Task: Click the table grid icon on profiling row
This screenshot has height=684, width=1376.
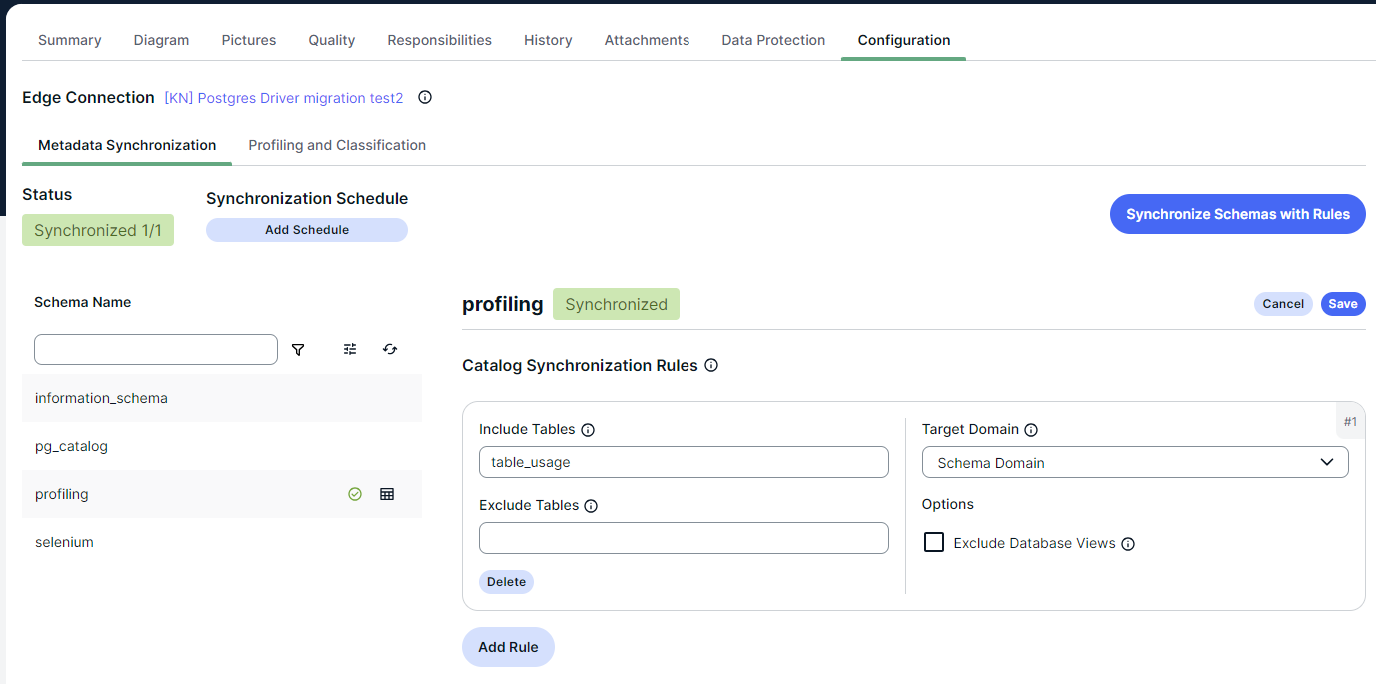Action: point(387,494)
